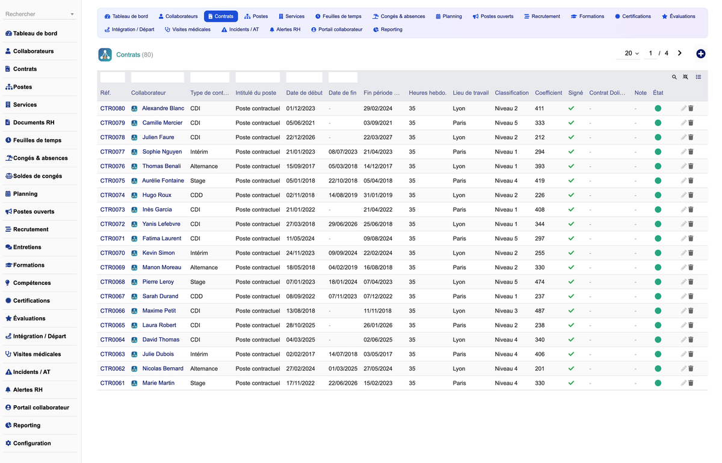Expand the Rechercher dropdown in sidebar
722x463 pixels.
pos(72,14)
